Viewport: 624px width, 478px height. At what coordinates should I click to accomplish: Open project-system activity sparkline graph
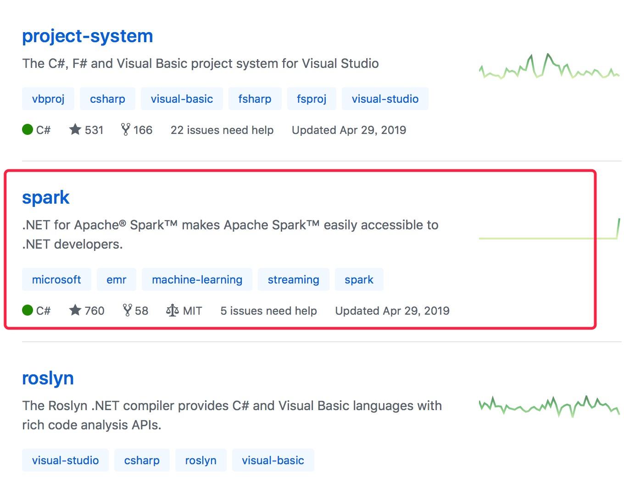pos(549,67)
